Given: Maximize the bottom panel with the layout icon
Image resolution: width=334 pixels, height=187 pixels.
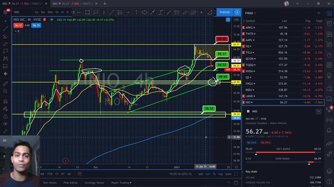Looking at the screenshot, I should 236,182.
